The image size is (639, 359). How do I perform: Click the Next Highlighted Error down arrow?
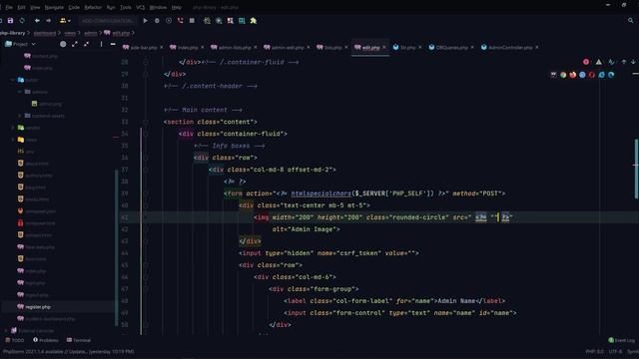pyautogui.click(x=633, y=62)
